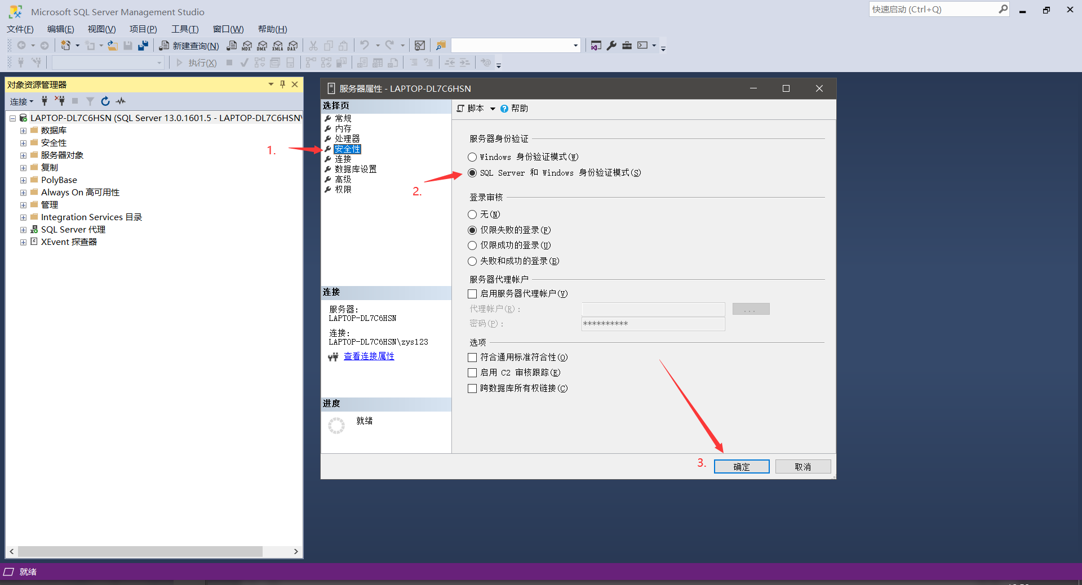Expand the PolyBase tree node
The height and width of the screenshot is (585, 1082).
(x=23, y=180)
